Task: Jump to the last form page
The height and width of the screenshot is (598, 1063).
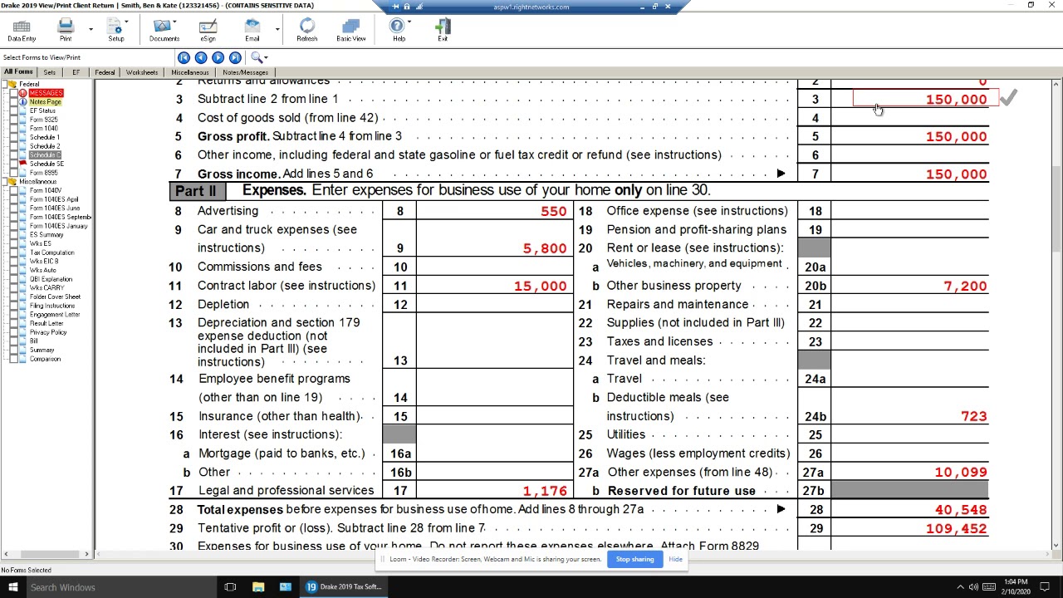Action: coord(235,57)
